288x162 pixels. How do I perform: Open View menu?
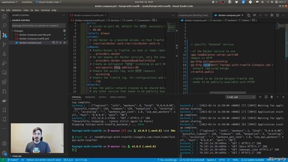coord(26,10)
